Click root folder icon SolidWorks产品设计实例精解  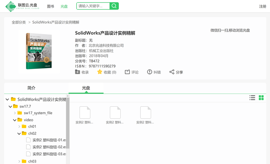tap(13, 99)
